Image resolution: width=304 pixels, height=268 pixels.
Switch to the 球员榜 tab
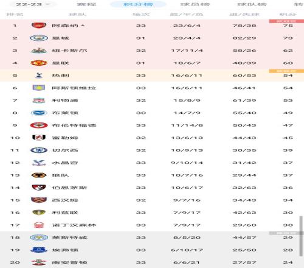pyautogui.click(x=195, y=4)
